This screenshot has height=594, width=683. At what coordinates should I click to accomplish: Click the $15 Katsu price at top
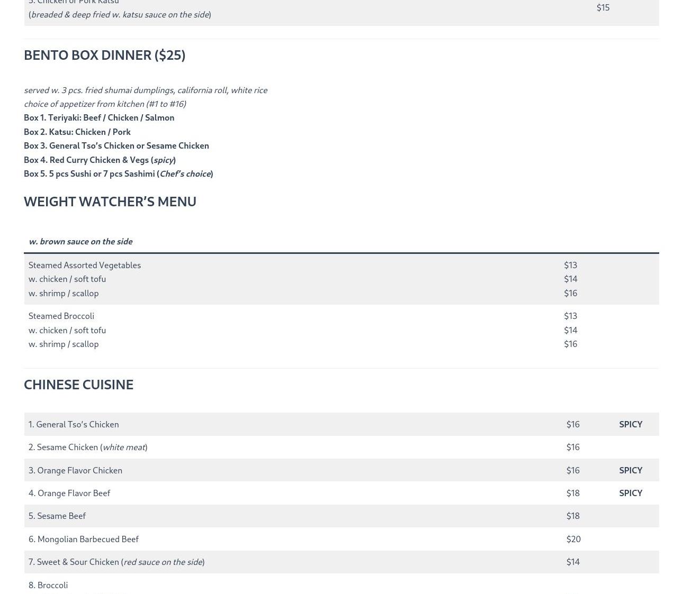(603, 7)
